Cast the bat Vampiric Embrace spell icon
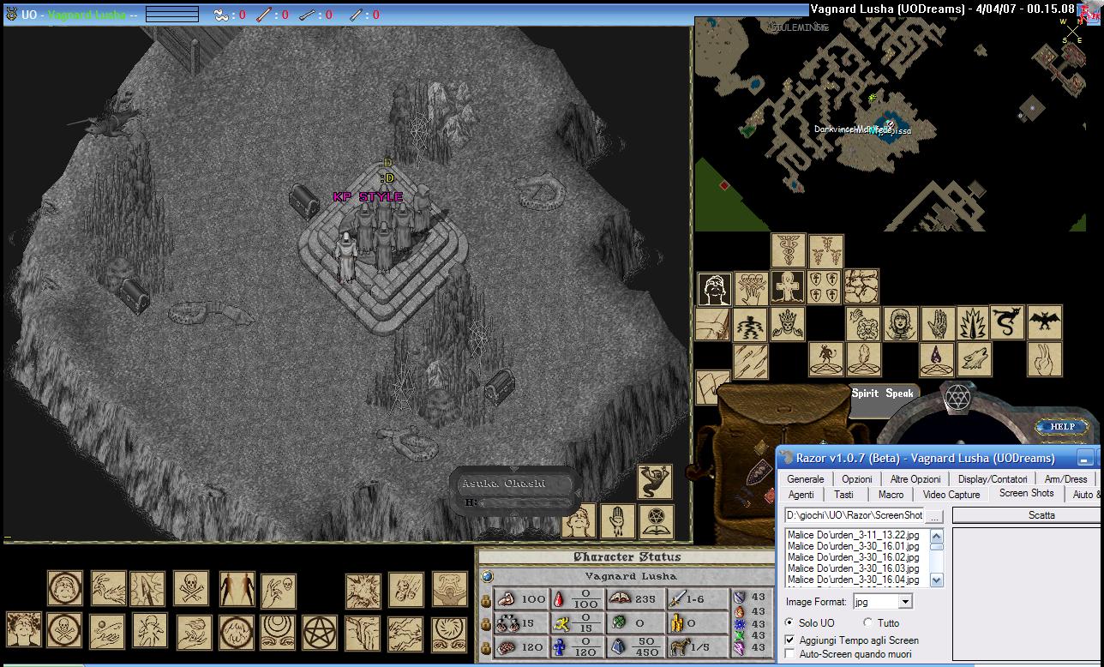 pyautogui.click(x=1045, y=322)
